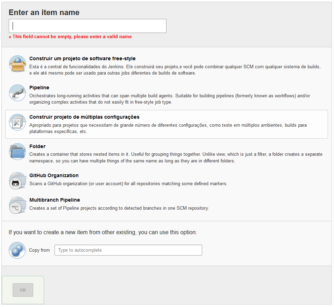The image size is (334, 307).
Task: Choose the GitHub Organization title
Action: click(x=54, y=175)
